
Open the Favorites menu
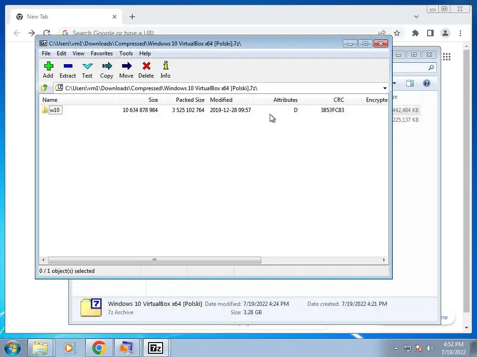pos(102,53)
